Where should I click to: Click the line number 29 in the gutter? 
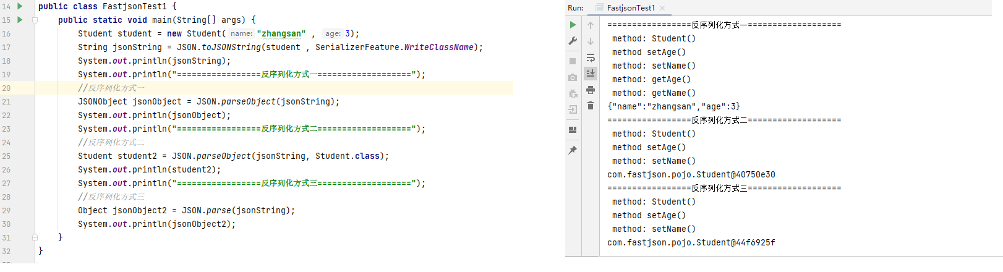[x=6, y=211]
